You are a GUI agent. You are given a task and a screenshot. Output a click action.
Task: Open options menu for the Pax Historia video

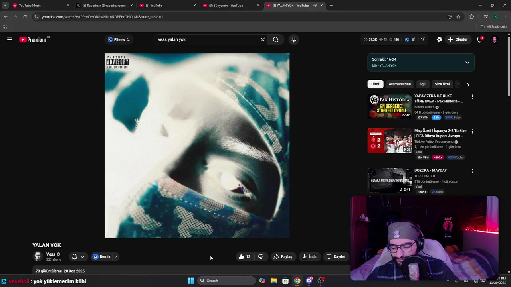coord(472,97)
